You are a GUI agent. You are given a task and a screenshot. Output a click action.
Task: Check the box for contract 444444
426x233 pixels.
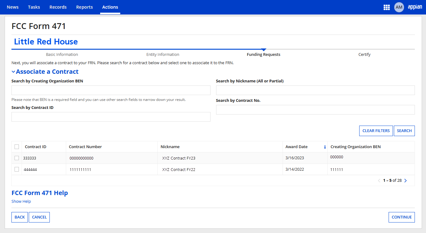[17, 169]
